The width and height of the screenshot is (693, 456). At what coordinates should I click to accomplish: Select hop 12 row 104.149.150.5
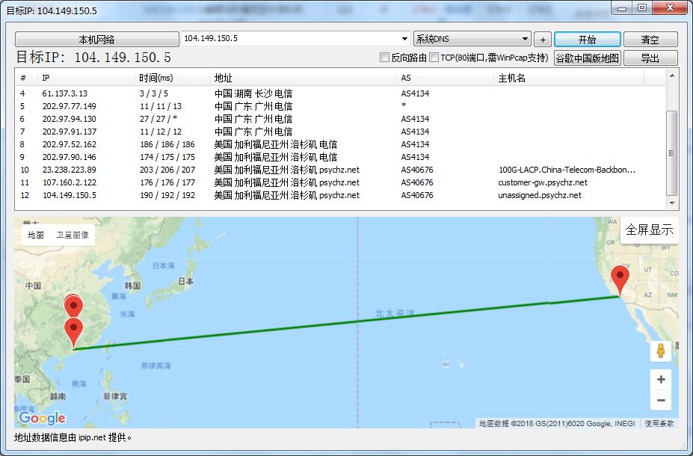70,195
